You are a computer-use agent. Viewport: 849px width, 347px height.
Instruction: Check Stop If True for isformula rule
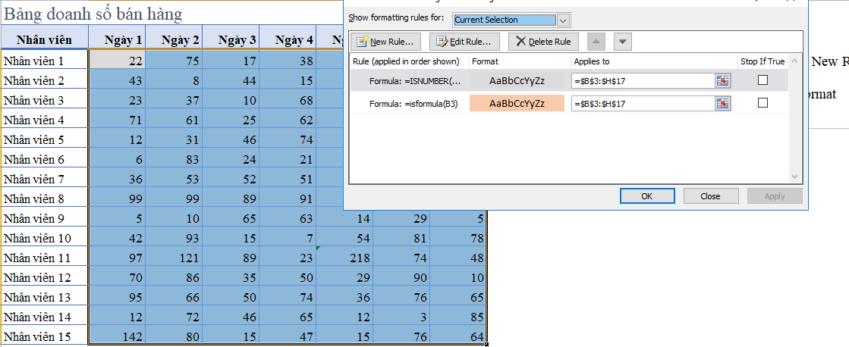click(763, 103)
